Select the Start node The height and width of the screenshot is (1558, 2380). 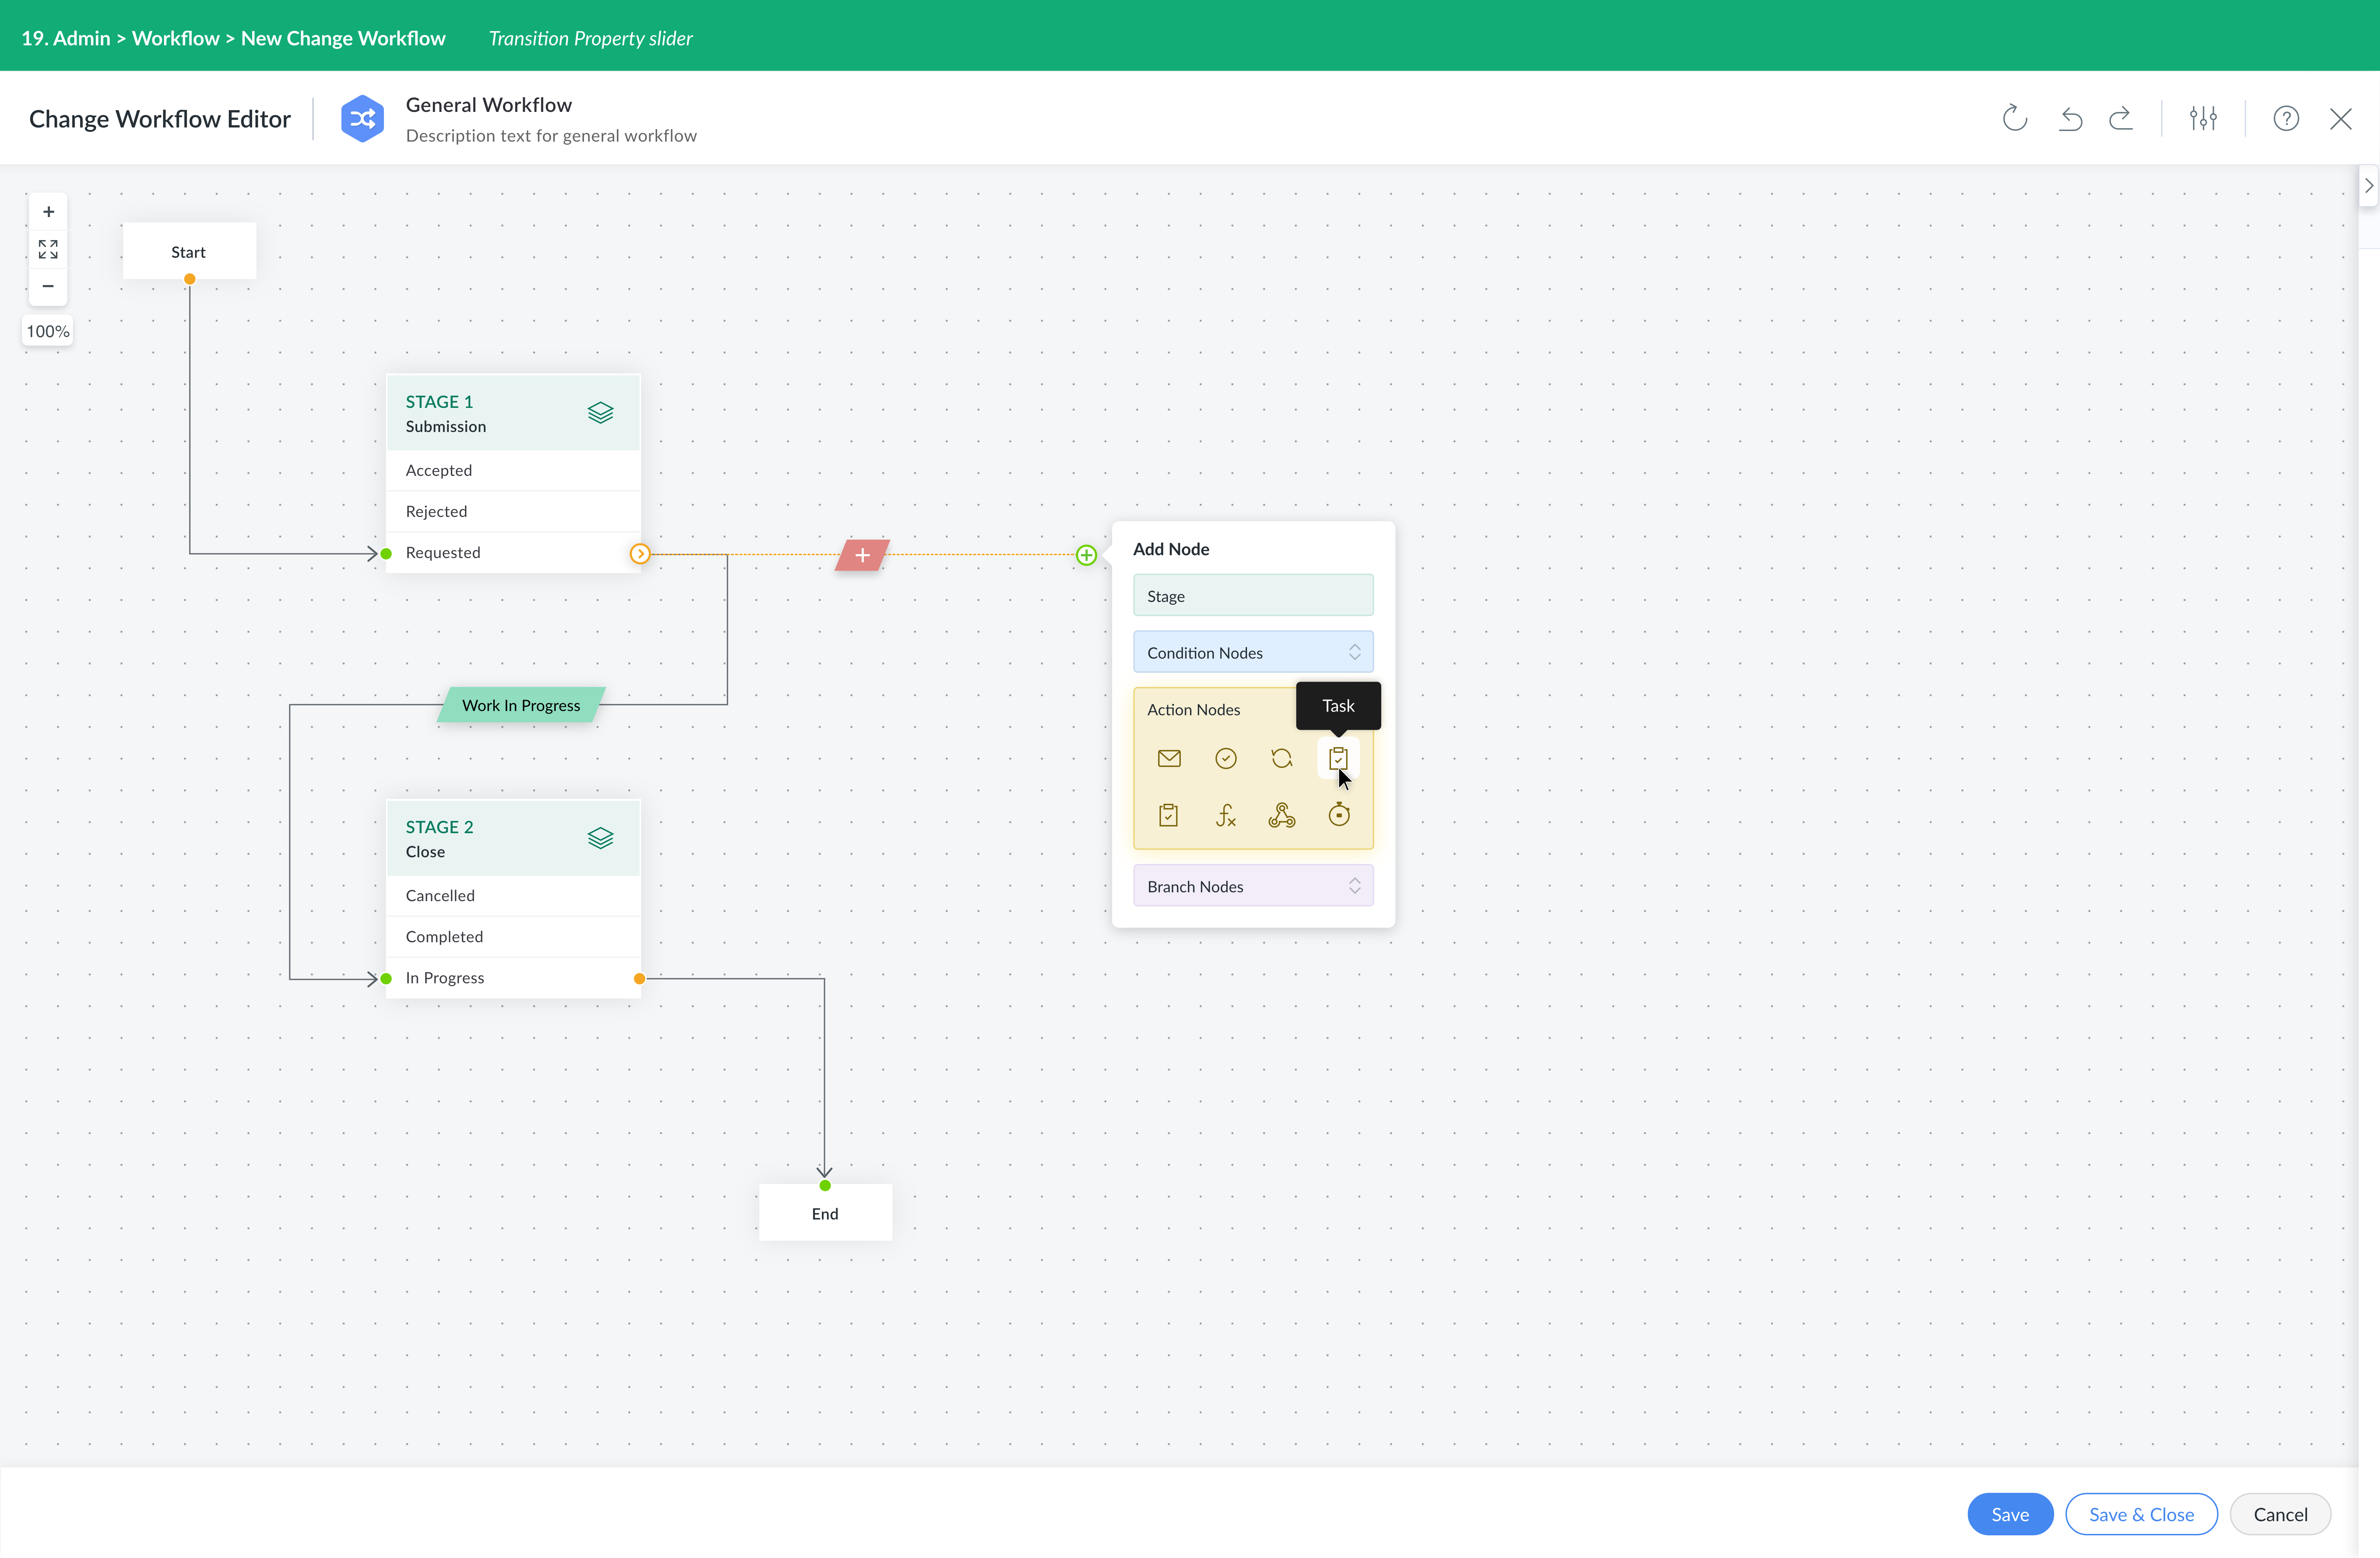pos(189,251)
